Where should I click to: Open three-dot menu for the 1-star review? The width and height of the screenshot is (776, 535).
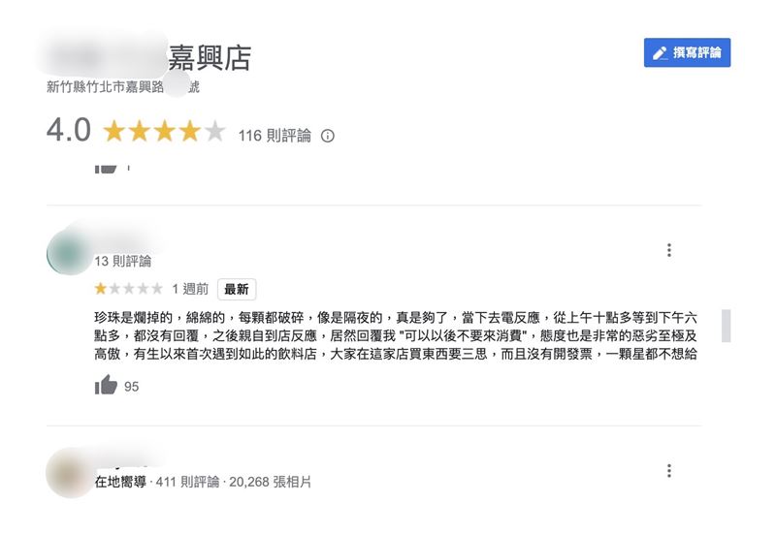669,250
